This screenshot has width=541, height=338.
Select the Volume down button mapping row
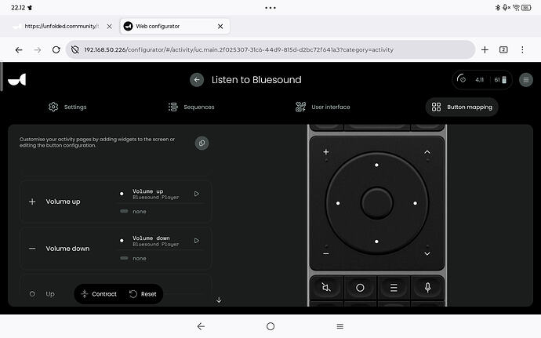115,249
